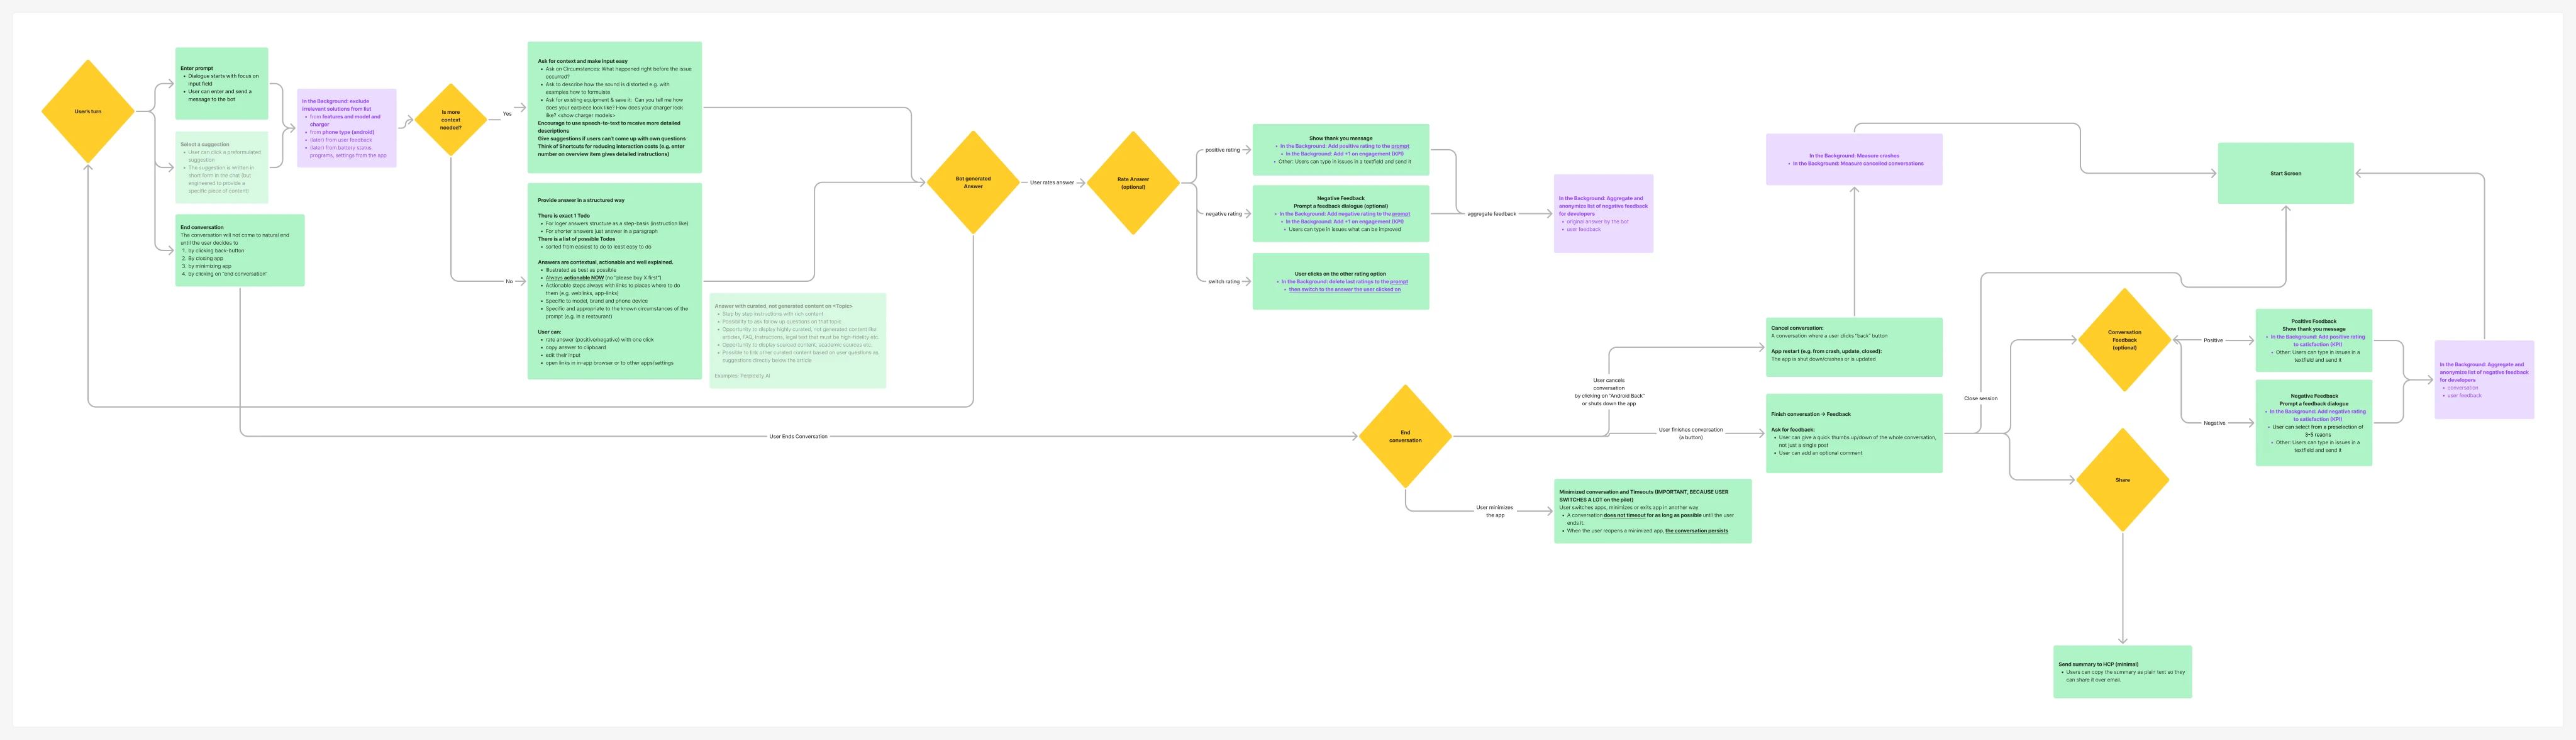This screenshot has width=2576, height=740.
Task: Select purple "exclude irrelevant solutions from list" note
Action: (x=347, y=128)
